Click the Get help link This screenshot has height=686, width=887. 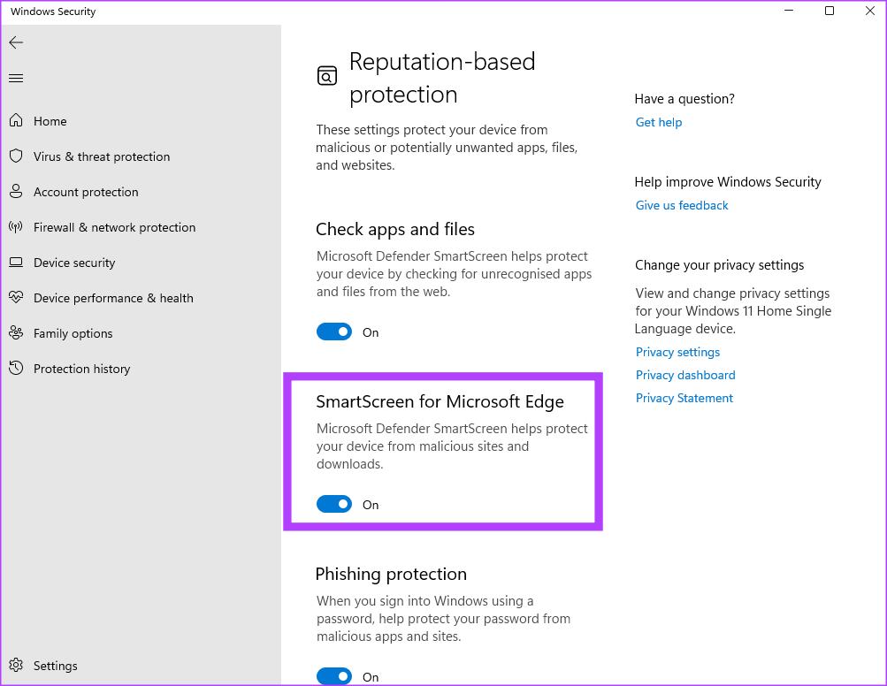tap(659, 122)
